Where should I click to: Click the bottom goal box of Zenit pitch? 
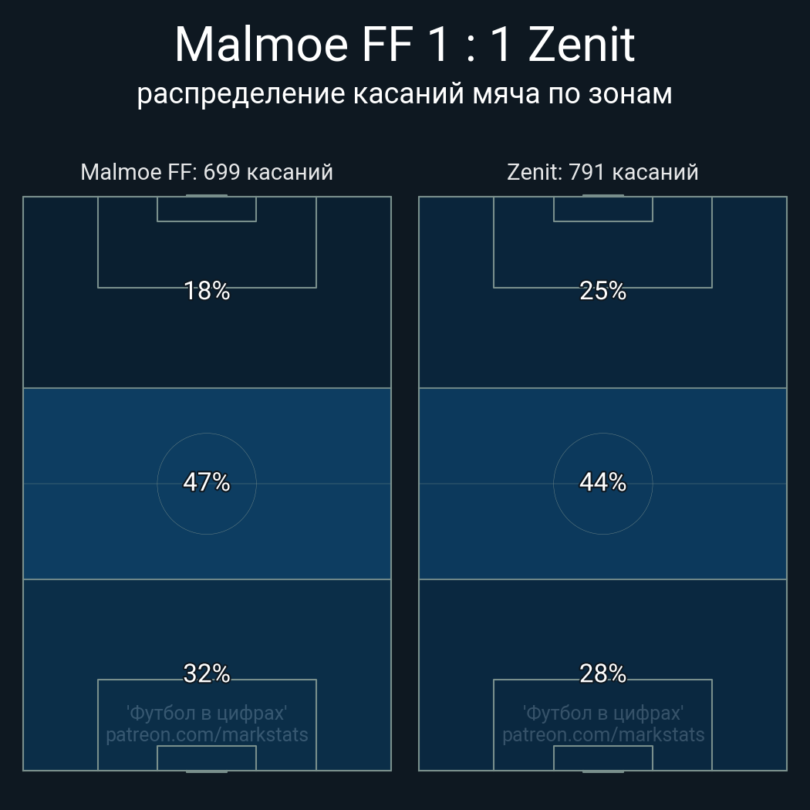click(x=602, y=758)
